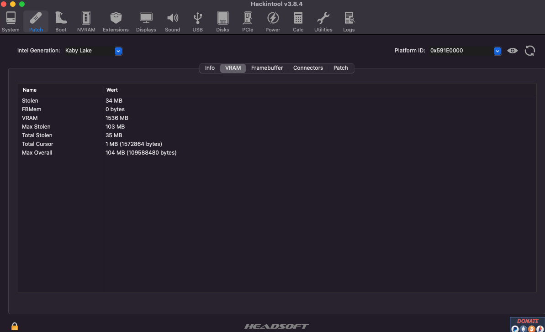Select the Max Overall row
The width and height of the screenshot is (545, 332).
(x=277, y=153)
